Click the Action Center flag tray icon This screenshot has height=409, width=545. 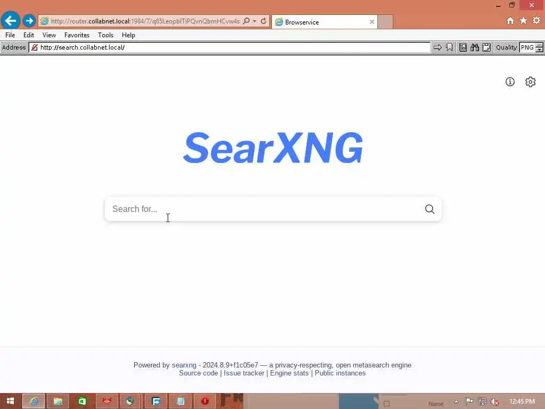point(469,402)
